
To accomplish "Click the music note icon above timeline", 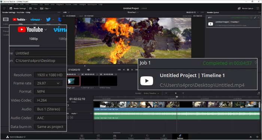I will coord(259,93).
